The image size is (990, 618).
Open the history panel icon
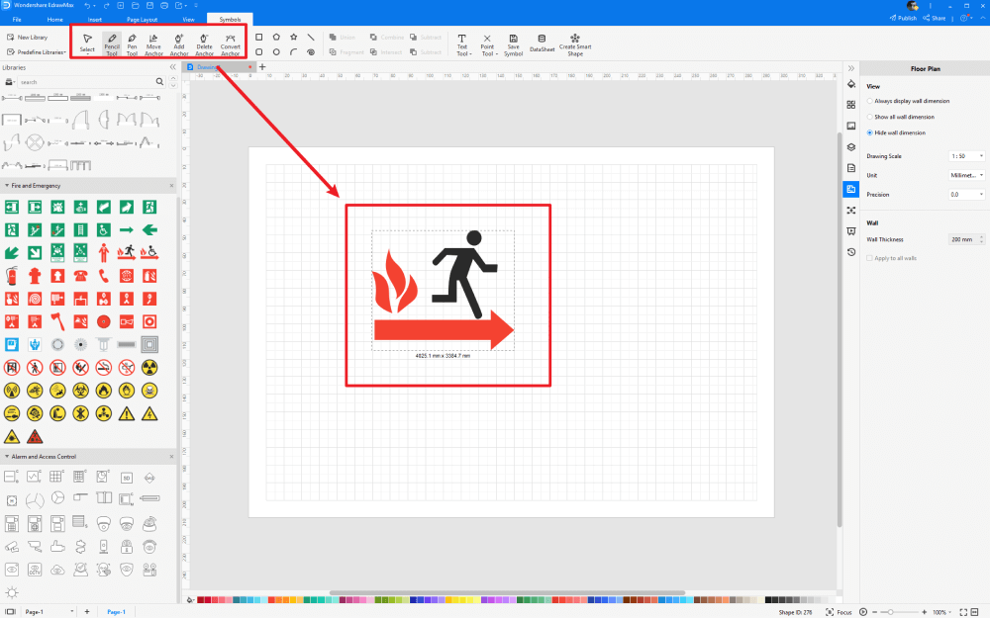coord(851,252)
